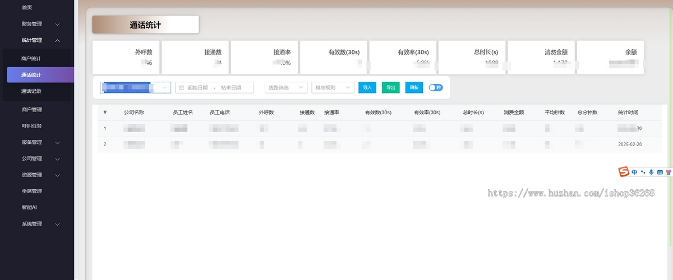Image resolution: width=673 pixels, height=280 pixels.
Task: Click the 起始日期 start date field
Action: click(198, 87)
